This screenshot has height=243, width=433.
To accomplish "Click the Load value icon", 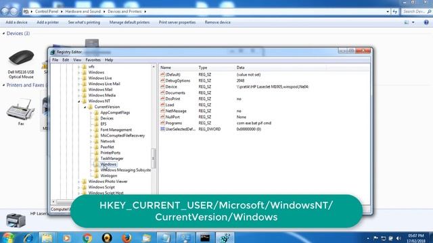I will 162,105.
